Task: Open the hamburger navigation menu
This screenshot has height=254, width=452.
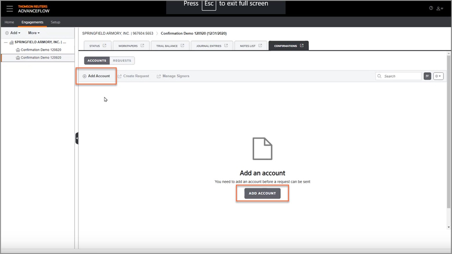Action: click(10, 8)
